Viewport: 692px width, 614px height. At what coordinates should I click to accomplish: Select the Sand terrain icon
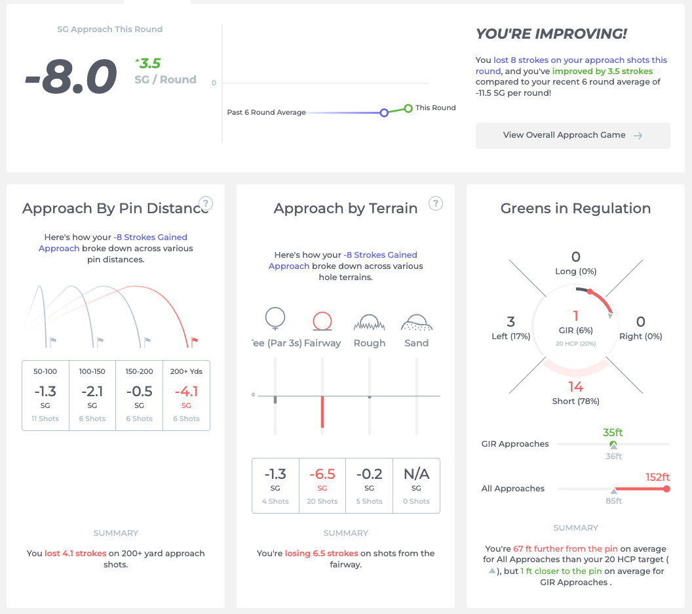(x=417, y=323)
